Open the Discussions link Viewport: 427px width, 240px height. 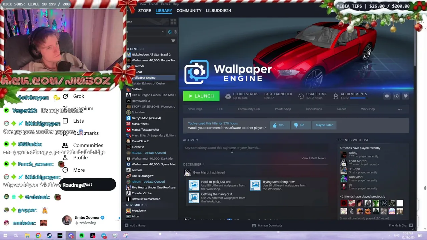click(x=314, y=109)
